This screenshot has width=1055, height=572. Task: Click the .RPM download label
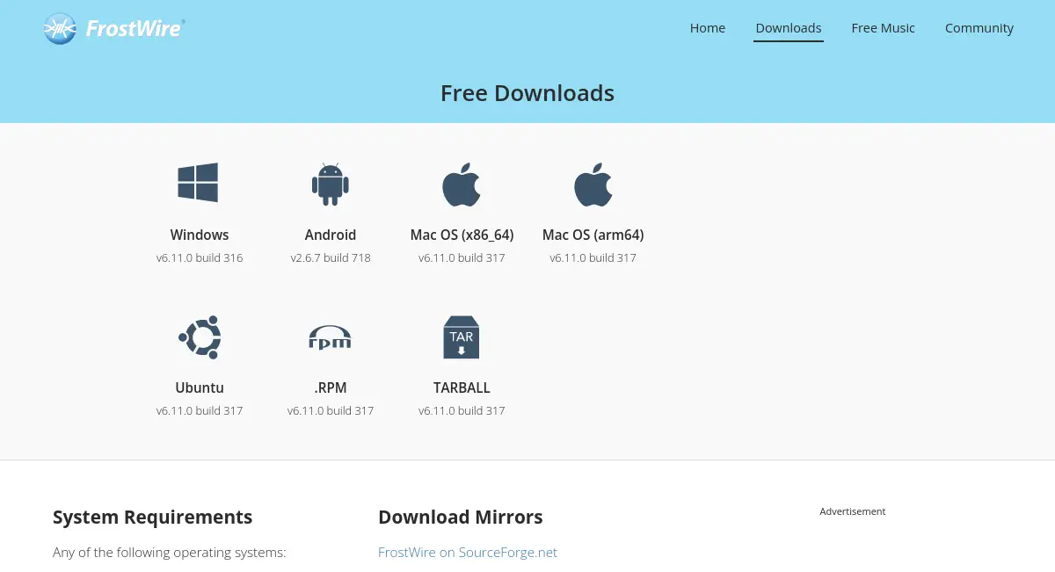pos(331,387)
